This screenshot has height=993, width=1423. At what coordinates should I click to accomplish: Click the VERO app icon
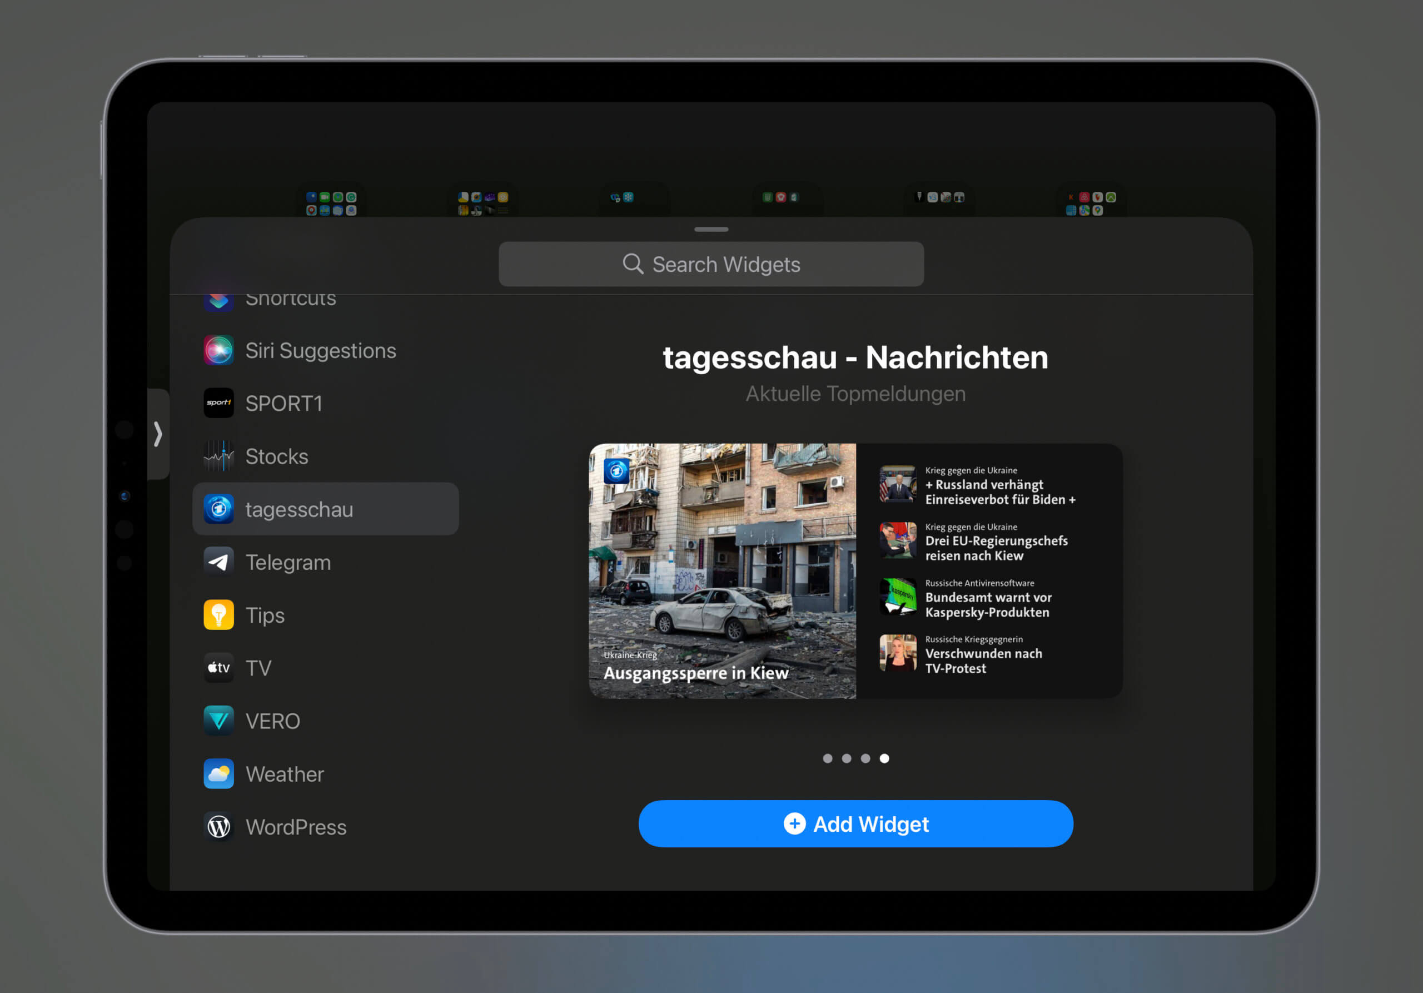click(219, 721)
